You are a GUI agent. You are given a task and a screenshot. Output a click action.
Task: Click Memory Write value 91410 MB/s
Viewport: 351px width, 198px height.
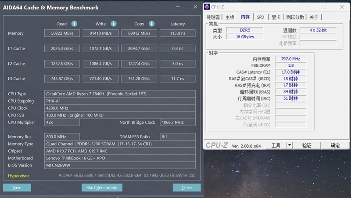pyautogui.click(x=100, y=33)
